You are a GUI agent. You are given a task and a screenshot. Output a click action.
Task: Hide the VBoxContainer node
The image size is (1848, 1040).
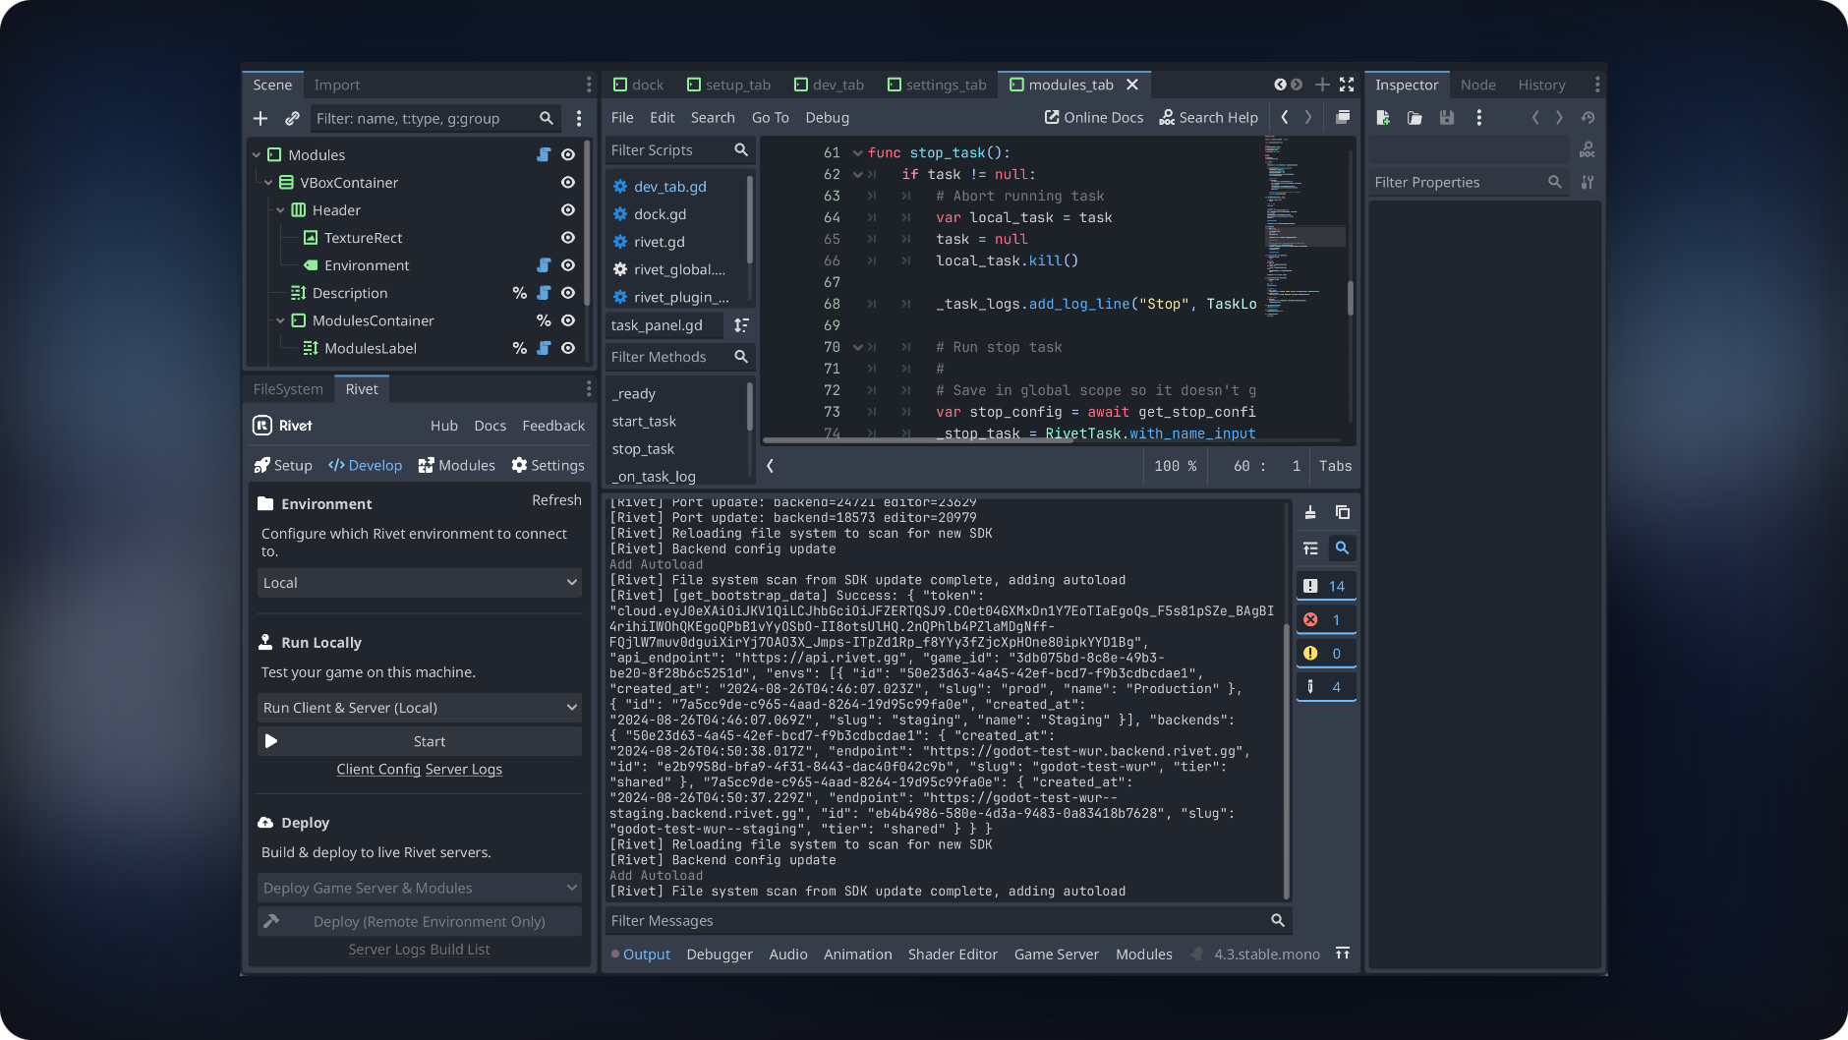[x=567, y=183]
